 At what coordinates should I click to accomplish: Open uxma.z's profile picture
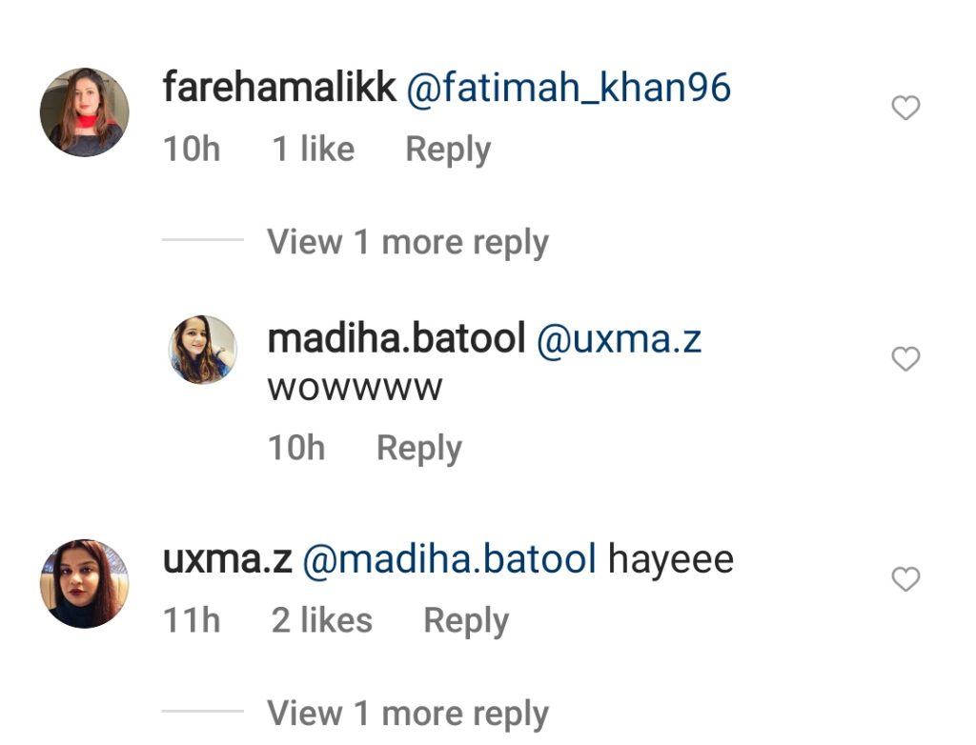(x=85, y=584)
